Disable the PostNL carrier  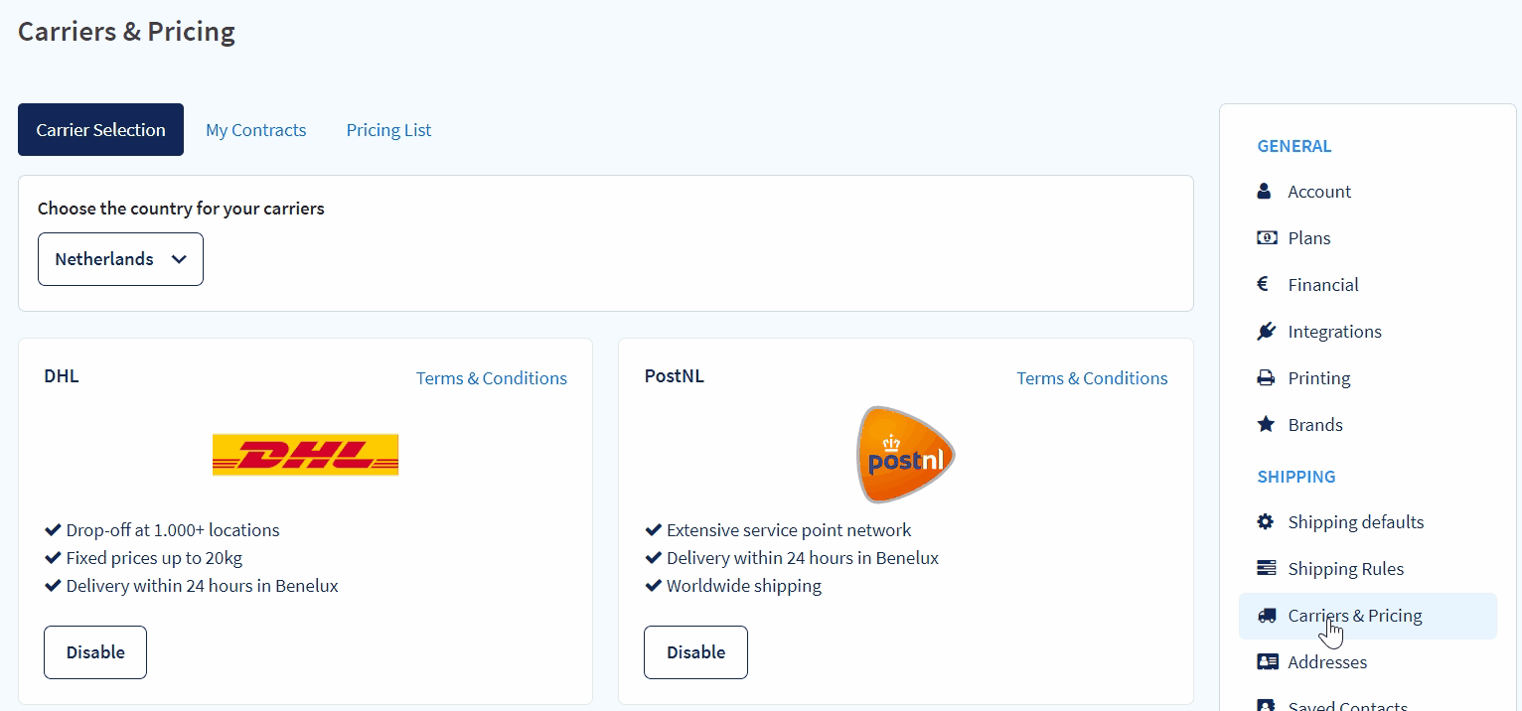pyautogui.click(x=695, y=652)
